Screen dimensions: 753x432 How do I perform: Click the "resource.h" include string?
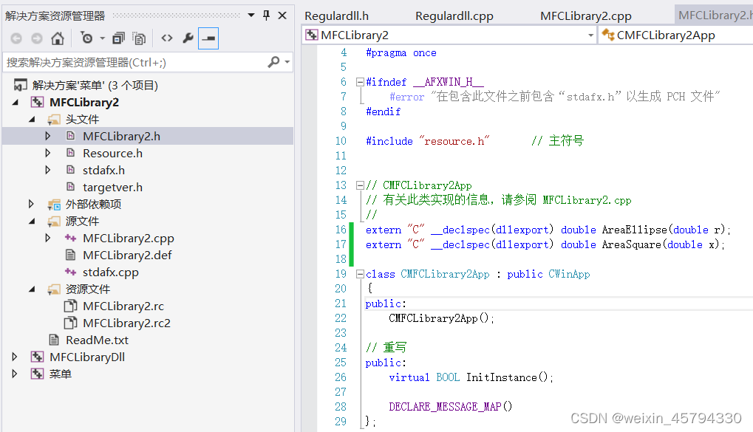(x=454, y=141)
